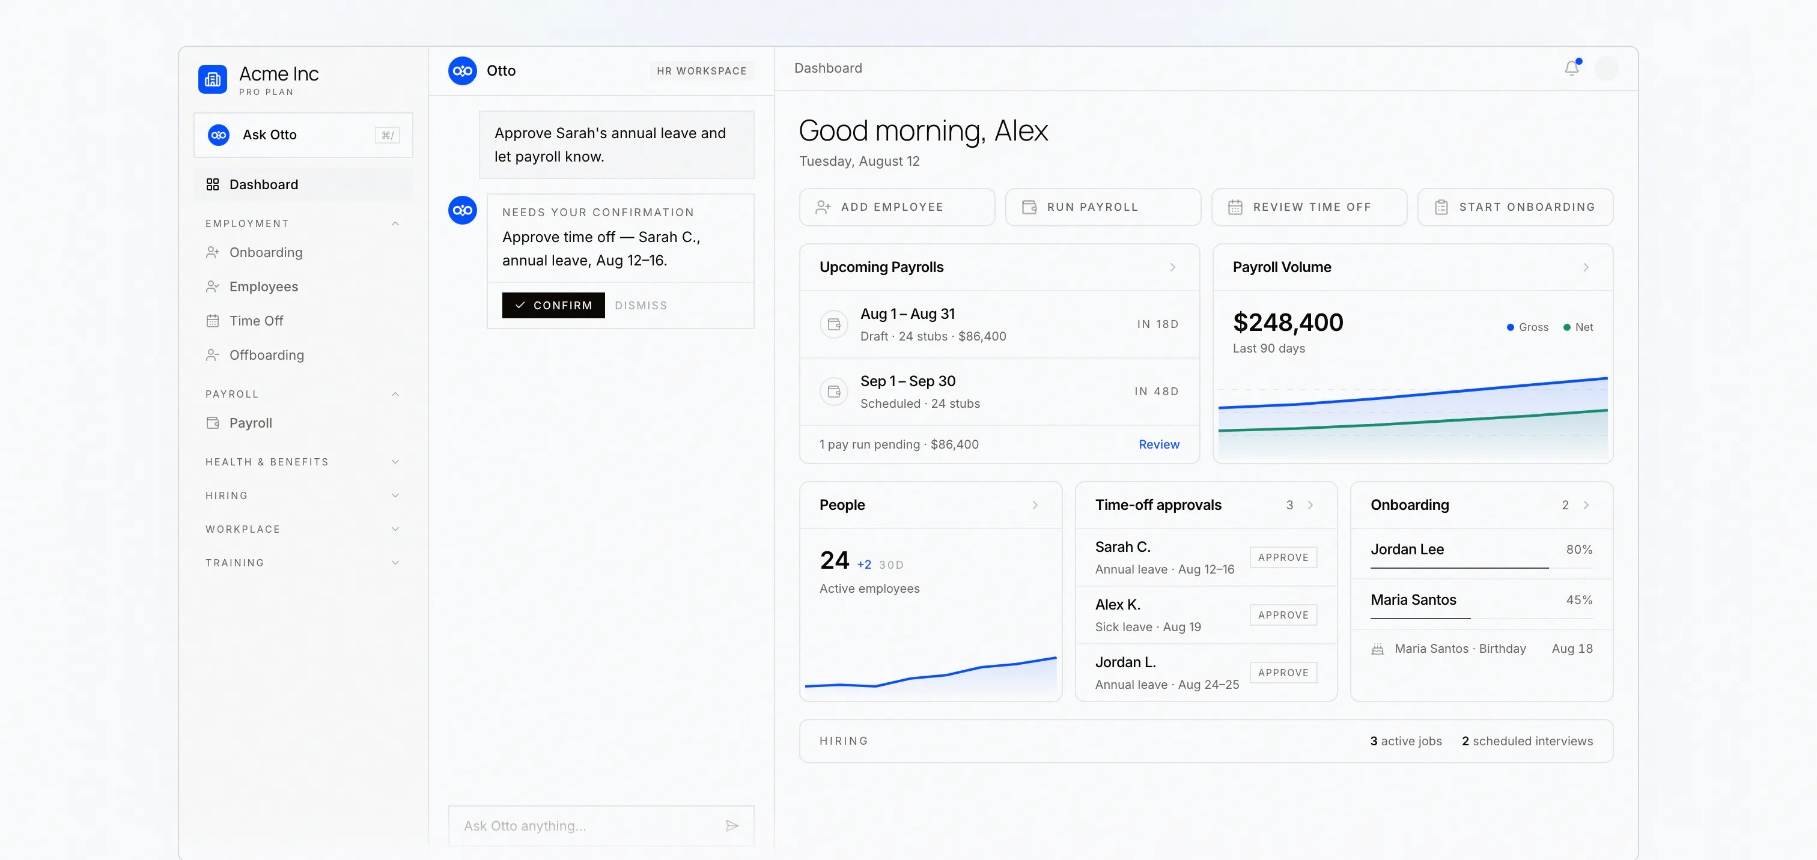Click the Time-off approvals count 3
The width and height of the screenshot is (1817, 860).
1289,504
